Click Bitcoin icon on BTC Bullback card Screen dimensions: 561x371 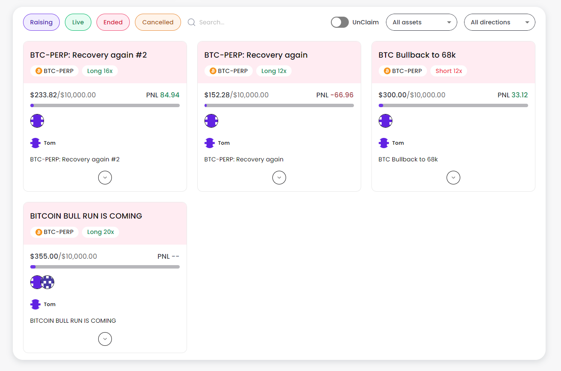point(387,71)
